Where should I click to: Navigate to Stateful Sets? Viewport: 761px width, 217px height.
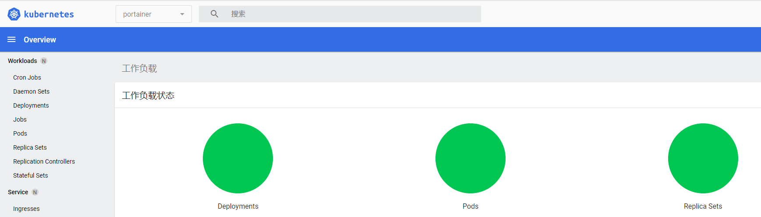30,175
